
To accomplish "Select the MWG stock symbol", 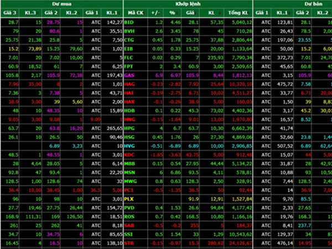I will (131, 181).
